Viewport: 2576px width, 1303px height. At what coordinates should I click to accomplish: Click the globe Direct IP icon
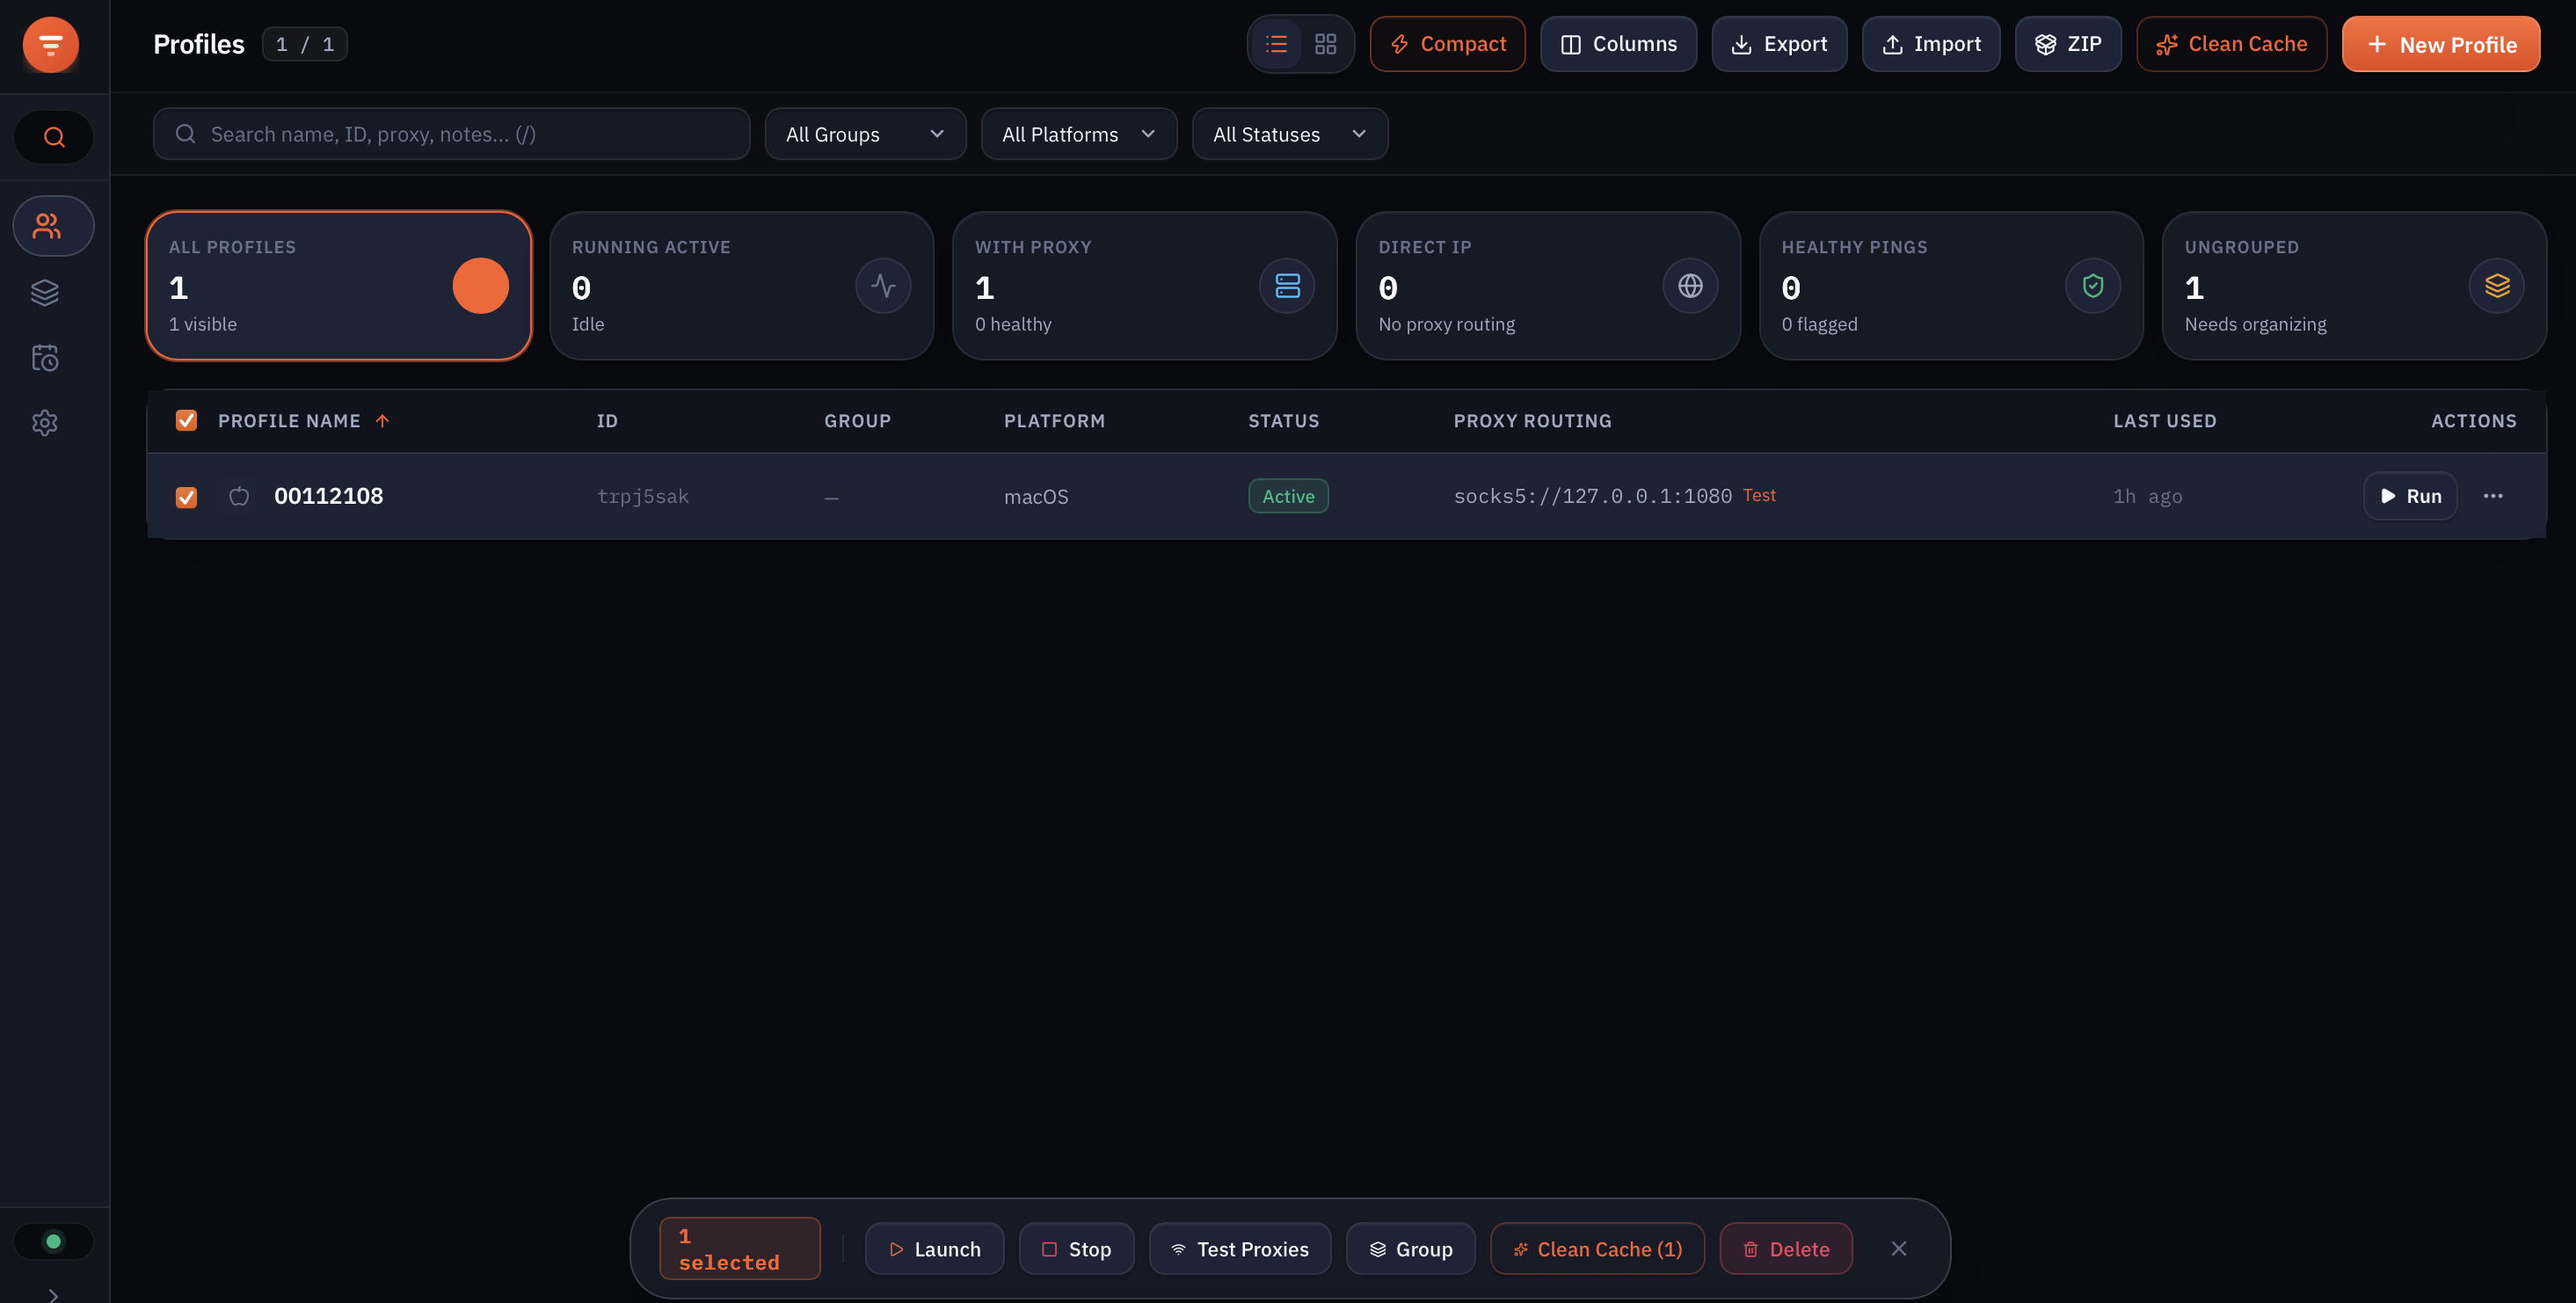(1690, 286)
